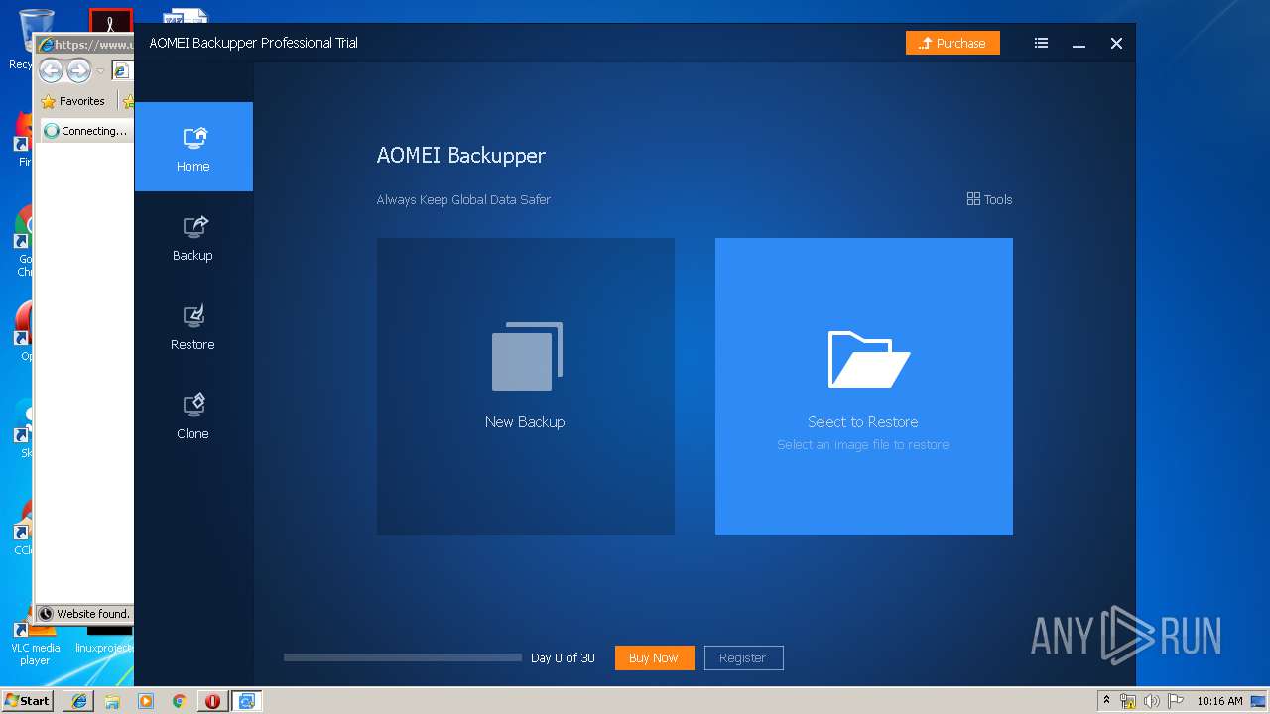Screen dimensions: 1270x714
Task: Click Internet Explorer Forward arrow button
Action: [78, 71]
